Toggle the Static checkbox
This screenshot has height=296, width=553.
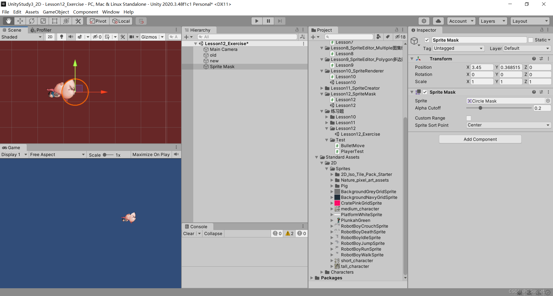531,40
